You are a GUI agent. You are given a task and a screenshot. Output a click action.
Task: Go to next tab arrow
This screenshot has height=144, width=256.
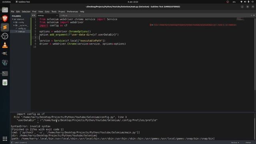tap(34, 15)
